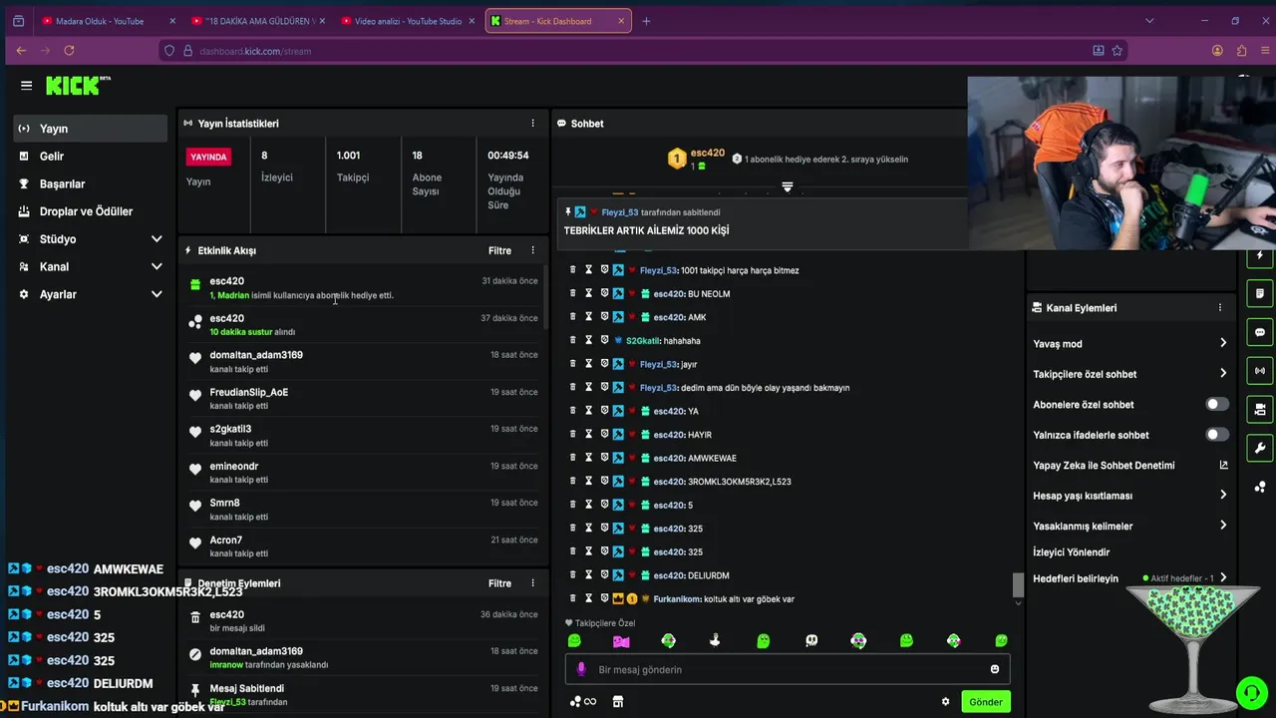Timeout esc420 on DELIURDM message

588,575
